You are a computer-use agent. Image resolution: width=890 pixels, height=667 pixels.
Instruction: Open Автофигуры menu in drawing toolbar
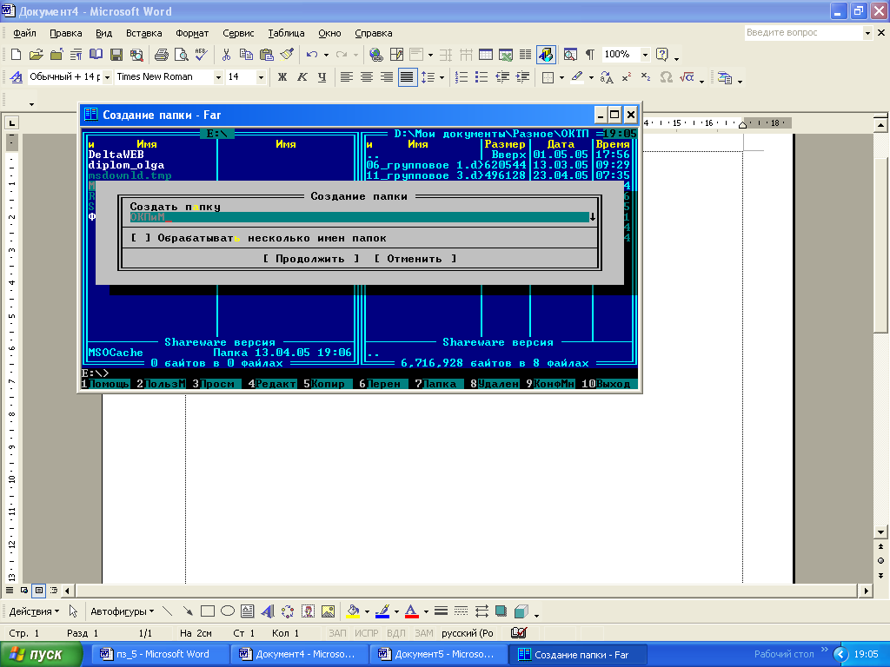[x=122, y=611]
